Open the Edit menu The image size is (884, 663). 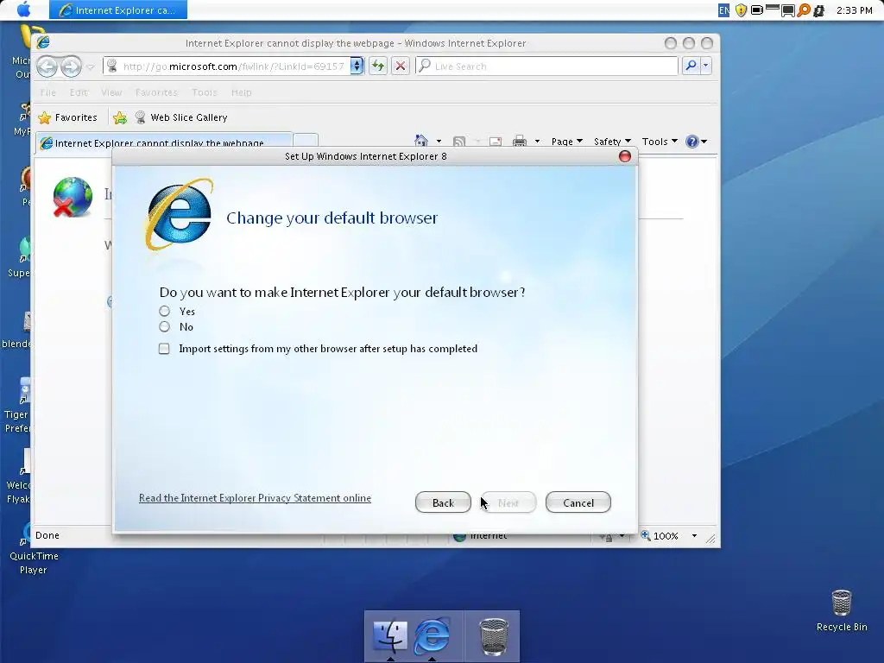click(x=79, y=92)
